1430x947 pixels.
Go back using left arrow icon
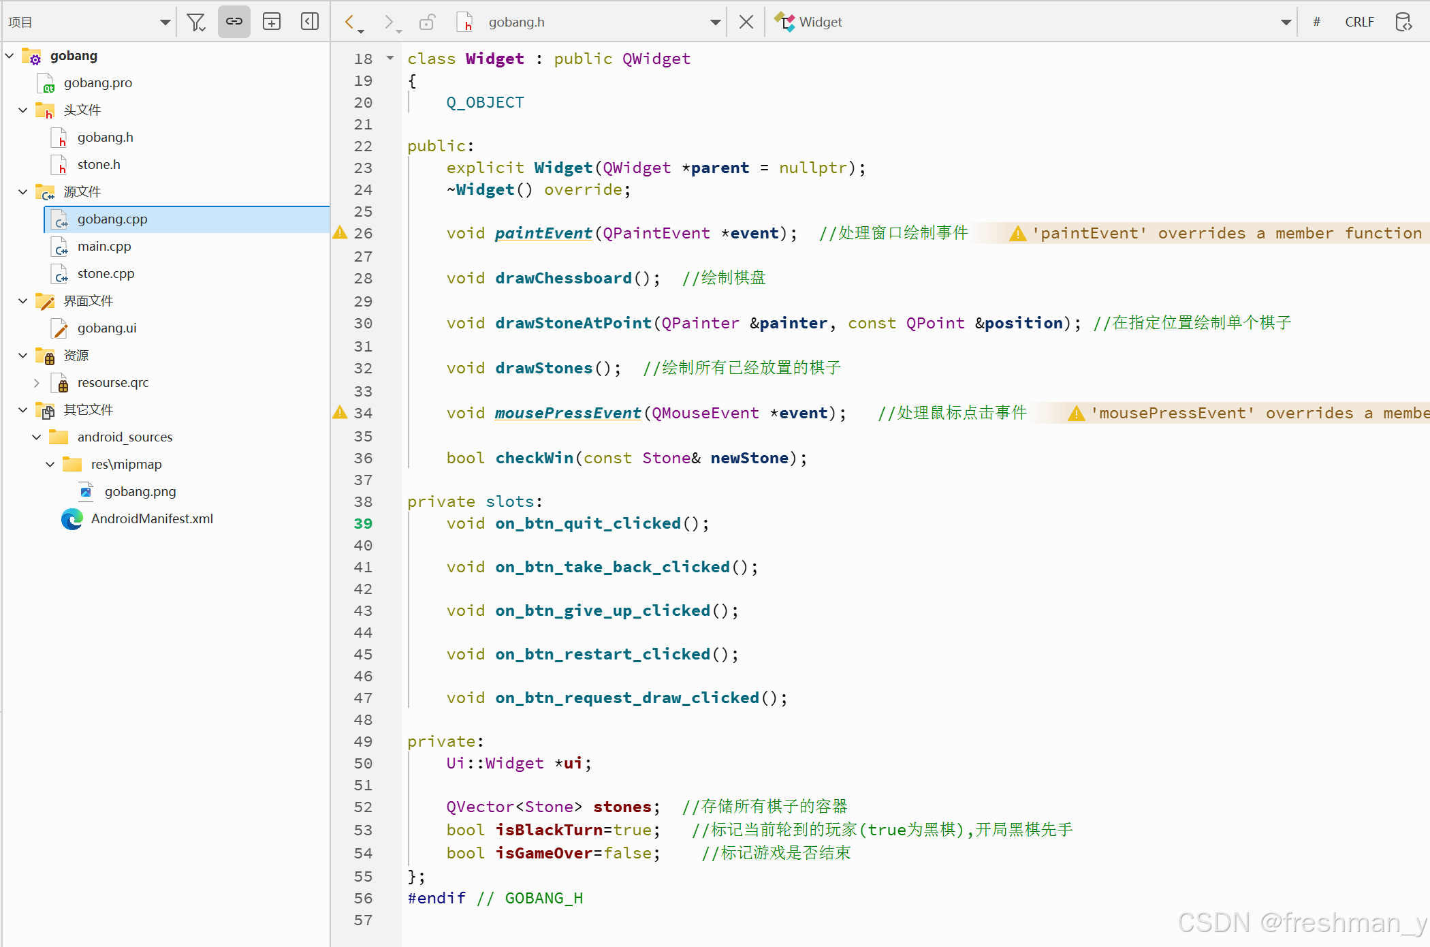tap(350, 22)
